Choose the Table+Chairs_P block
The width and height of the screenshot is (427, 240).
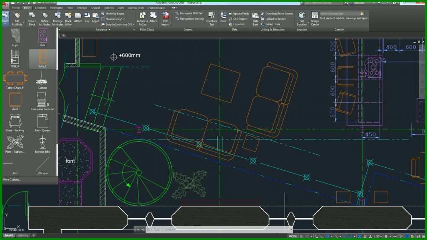15,80
